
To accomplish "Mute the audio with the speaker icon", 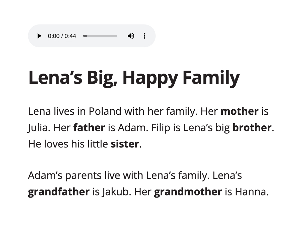I will 131,36.
